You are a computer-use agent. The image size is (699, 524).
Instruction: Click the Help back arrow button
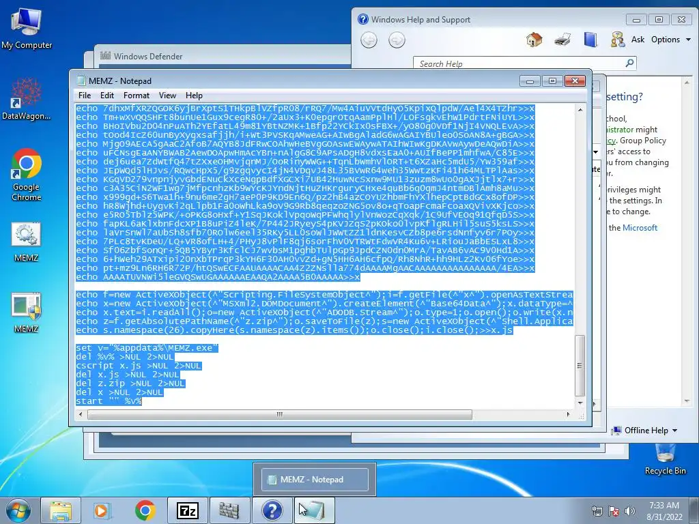click(x=369, y=40)
